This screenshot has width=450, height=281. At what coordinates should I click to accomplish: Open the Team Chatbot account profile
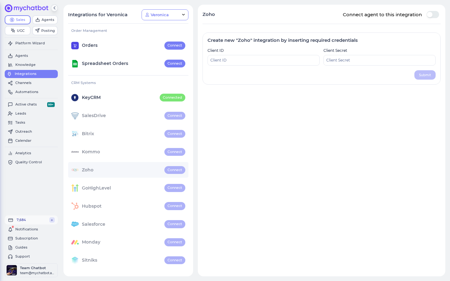pyautogui.click(x=31, y=270)
